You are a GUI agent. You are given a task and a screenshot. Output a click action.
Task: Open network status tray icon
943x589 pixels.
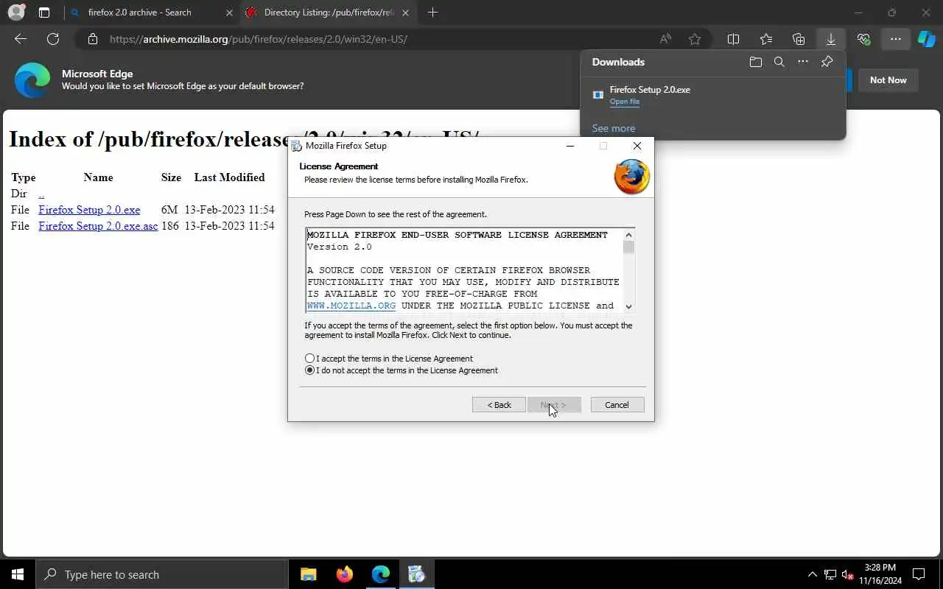(x=830, y=574)
